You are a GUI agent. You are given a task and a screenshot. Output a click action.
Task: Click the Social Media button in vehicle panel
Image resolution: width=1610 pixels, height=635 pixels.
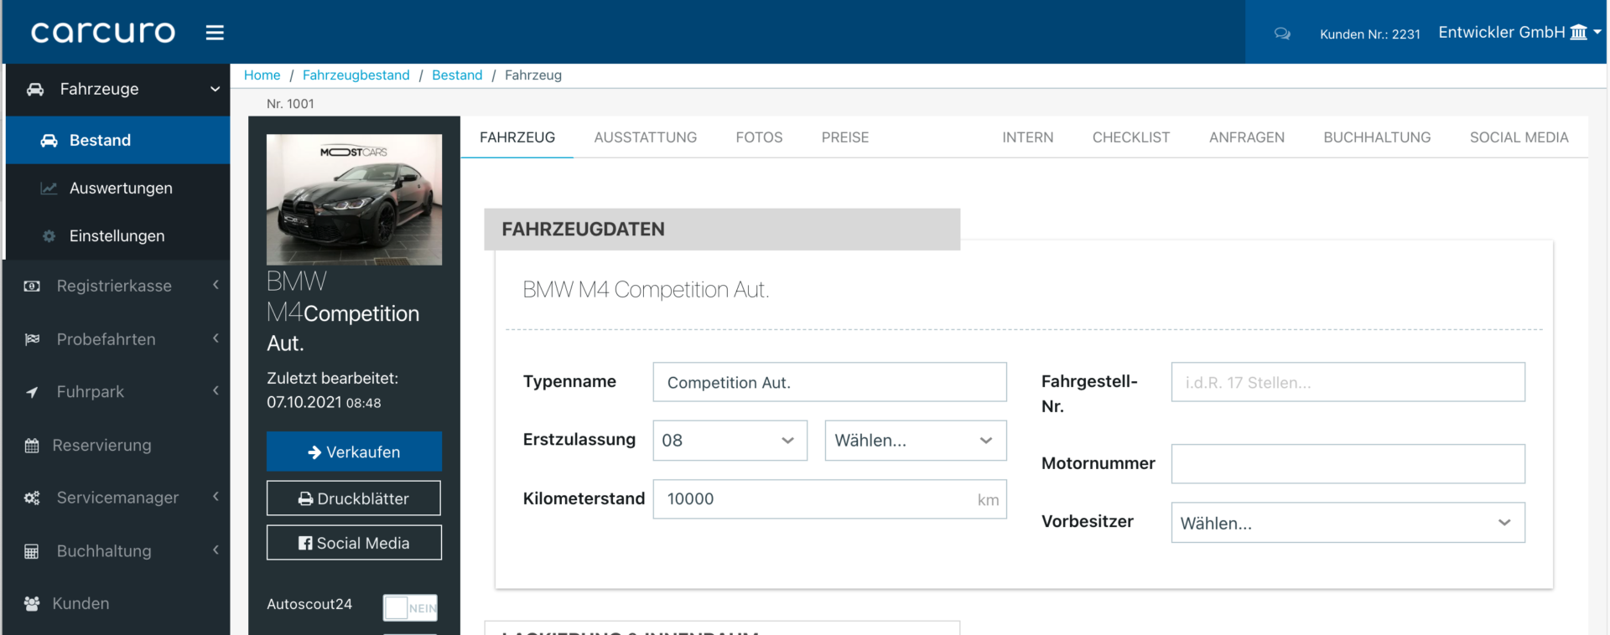(x=354, y=543)
